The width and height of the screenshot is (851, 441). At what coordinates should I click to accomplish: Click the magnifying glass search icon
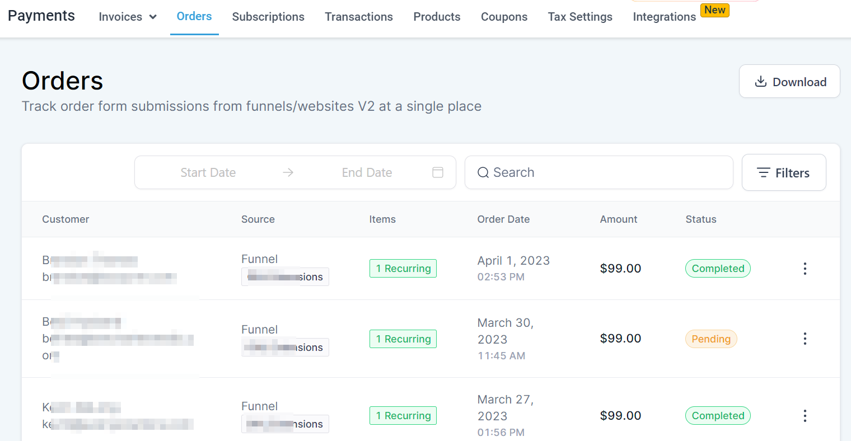(483, 173)
